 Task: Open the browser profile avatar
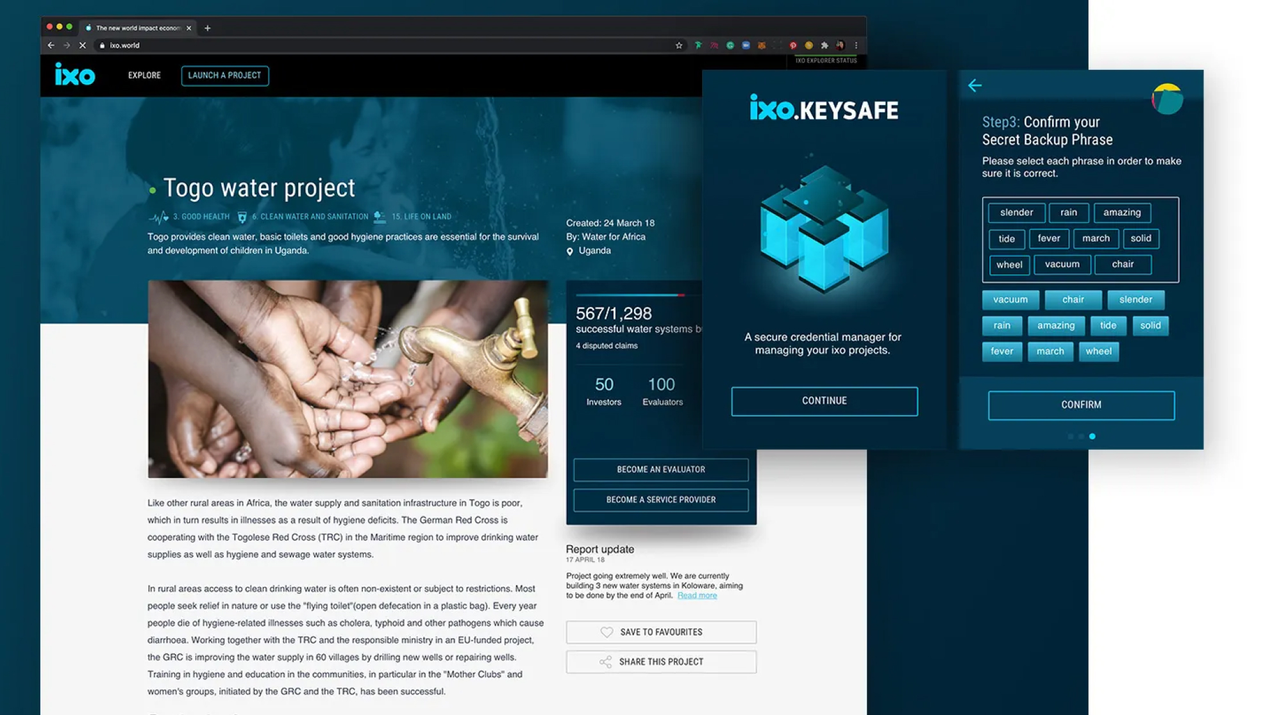click(840, 45)
